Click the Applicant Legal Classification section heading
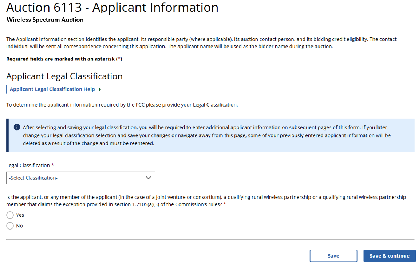418x263 pixels. click(64, 76)
